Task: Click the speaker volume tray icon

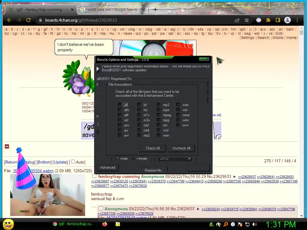Action: [255, 224]
